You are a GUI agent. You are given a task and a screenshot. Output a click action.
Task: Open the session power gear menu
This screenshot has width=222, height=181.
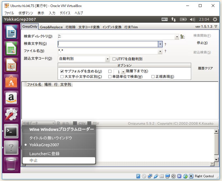click(x=215, y=19)
